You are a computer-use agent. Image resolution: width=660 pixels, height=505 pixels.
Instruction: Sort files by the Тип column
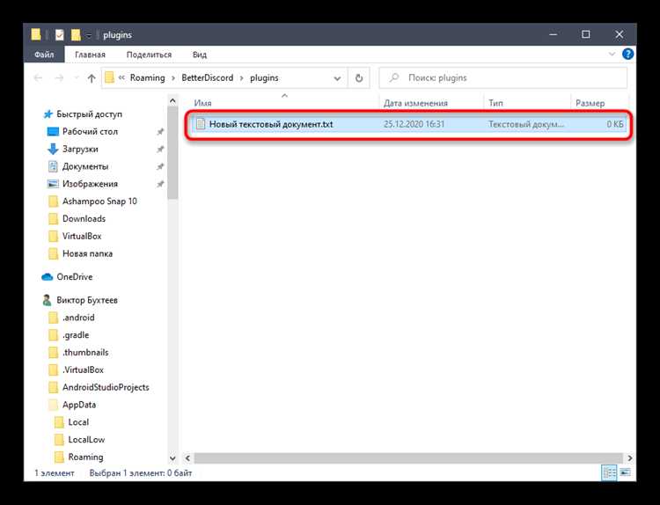pos(495,103)
